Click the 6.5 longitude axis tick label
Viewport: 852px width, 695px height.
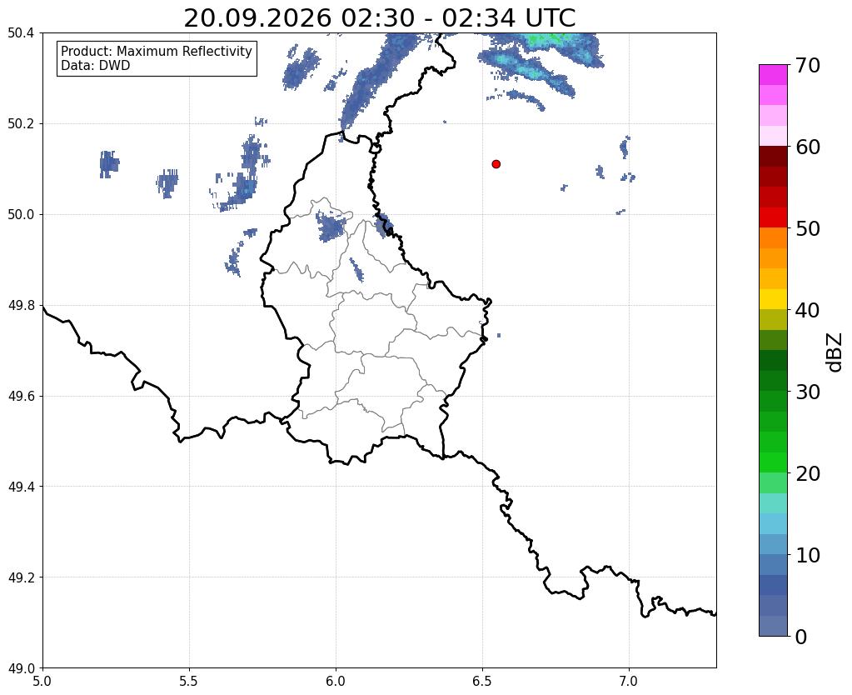[x=482, y=682]
